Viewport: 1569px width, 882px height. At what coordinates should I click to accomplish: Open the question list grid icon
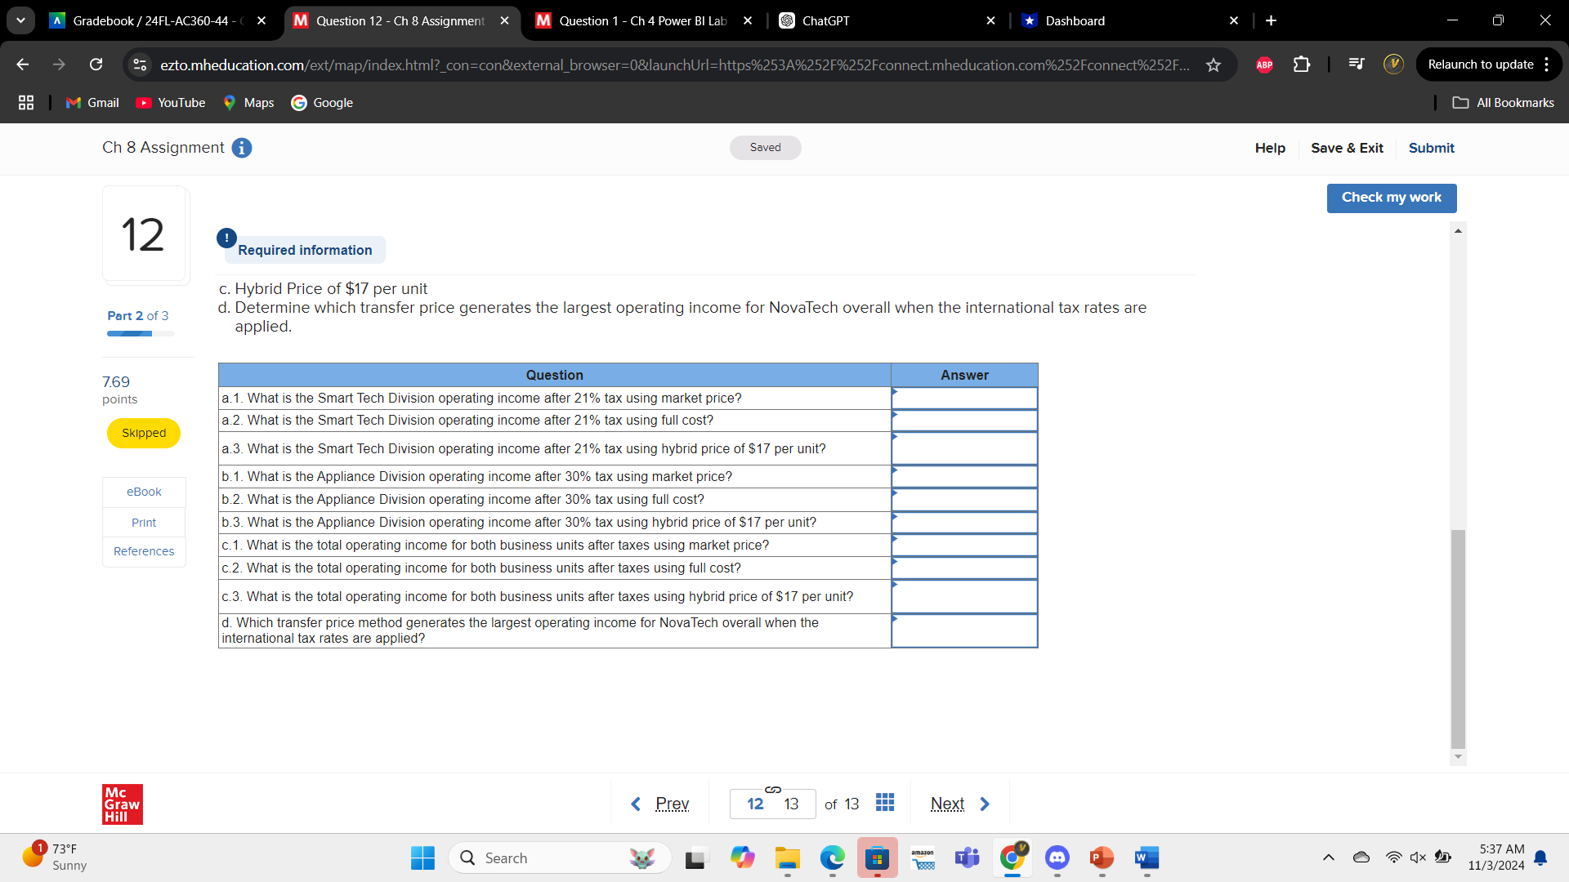pyautogui.click(x=885, y=803)
